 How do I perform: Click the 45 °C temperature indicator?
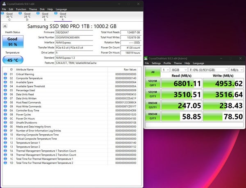point(13,60)
